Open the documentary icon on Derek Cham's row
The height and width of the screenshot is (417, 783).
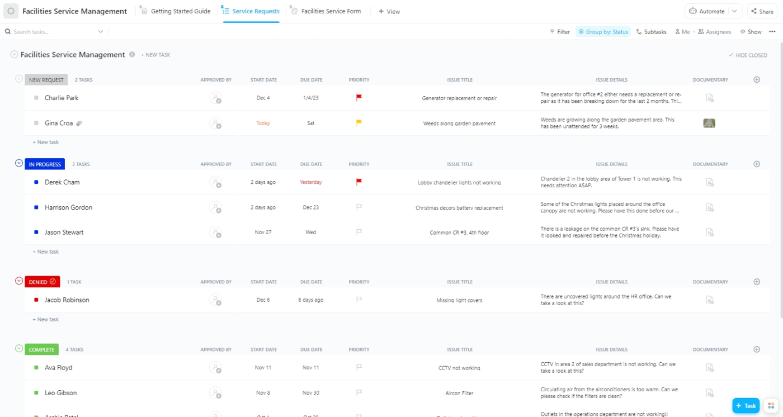pos(710,182)
